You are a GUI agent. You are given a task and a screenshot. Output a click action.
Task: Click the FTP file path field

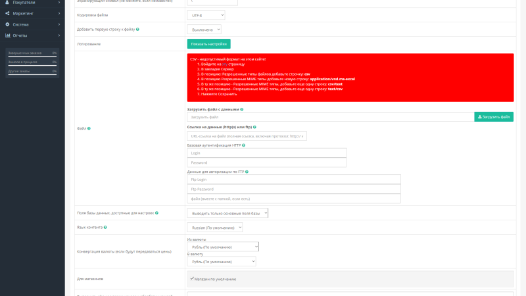pos(294,199)
